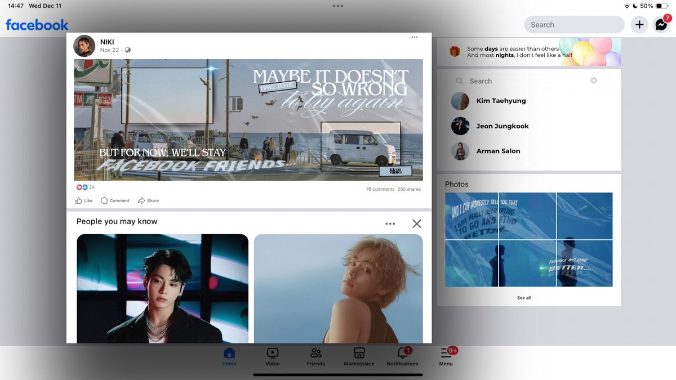Comment on the NIKI post
Screen dimensions: 676x380
[115, 200]
